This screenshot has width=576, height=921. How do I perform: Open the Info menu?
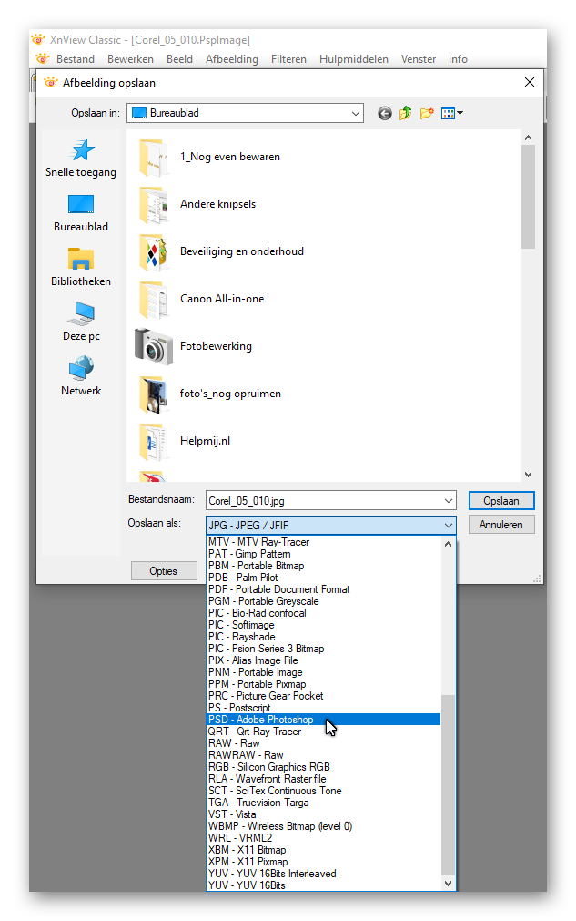458,59
